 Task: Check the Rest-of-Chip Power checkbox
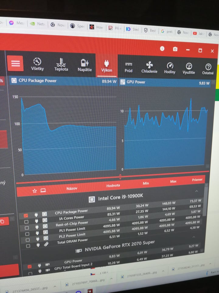pyautogui.click(x=27, y=228)
